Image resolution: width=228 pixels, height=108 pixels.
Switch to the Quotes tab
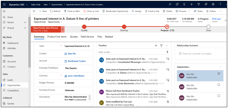74,37
